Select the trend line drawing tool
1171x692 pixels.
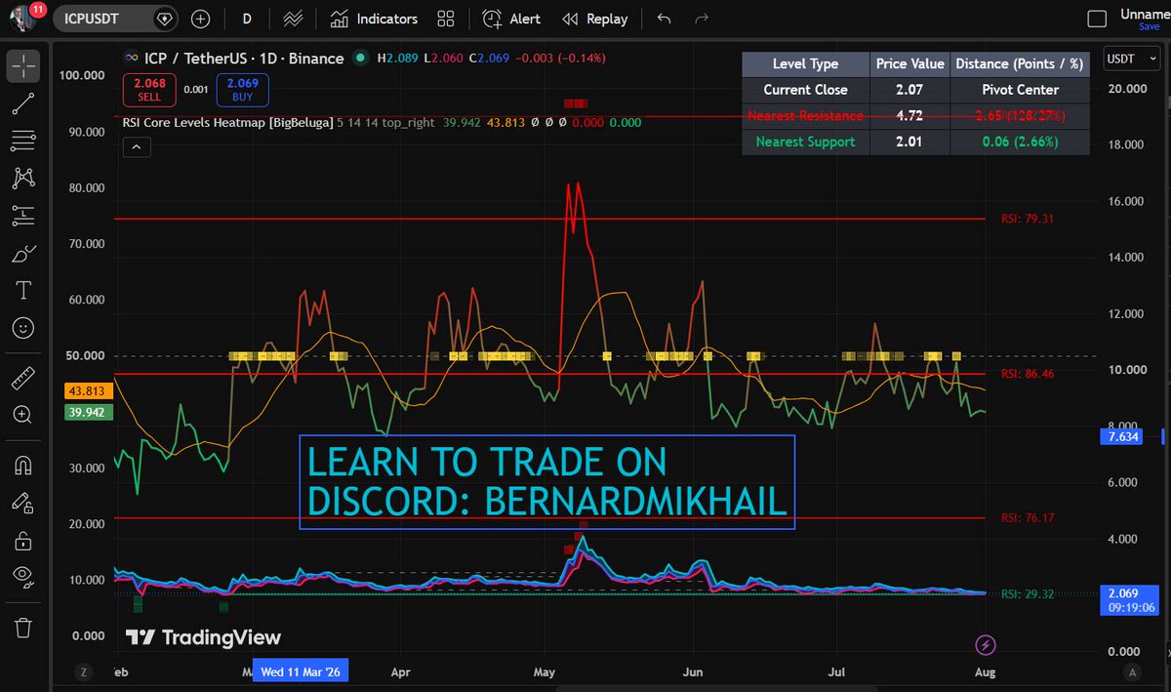[x=24, y=104]
